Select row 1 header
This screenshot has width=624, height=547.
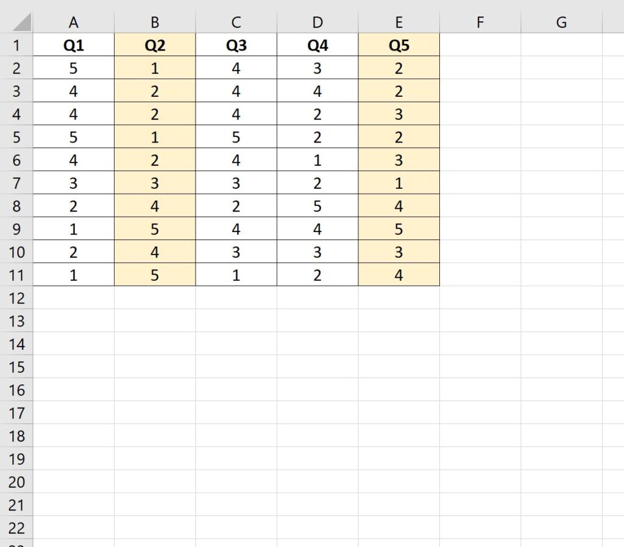pos(17,45)
